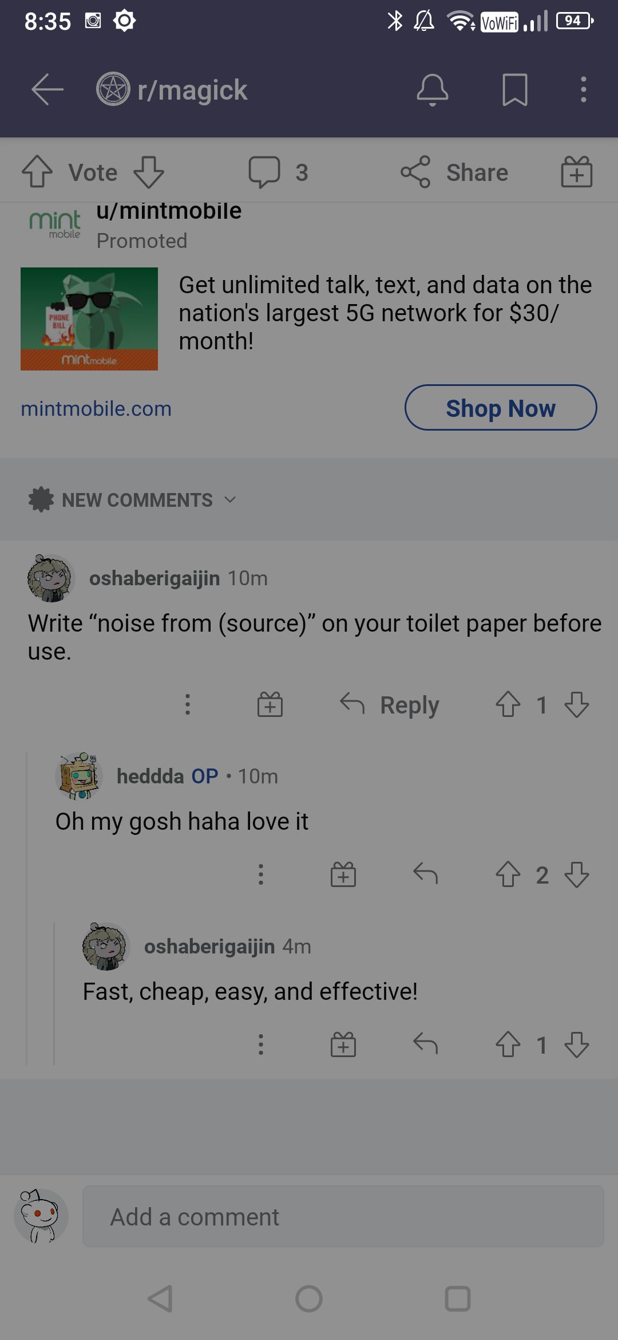Open the Mint Mobile ad thumbnail
This screenshot has width=618, height=1340.
[89, 319]
